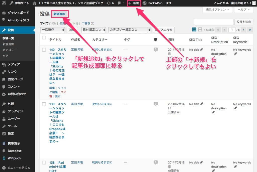Viewport: 257px width, 172px height.
Task: Click the 新規追加 button beside 投稿 heading
Action: coord(59,14)
